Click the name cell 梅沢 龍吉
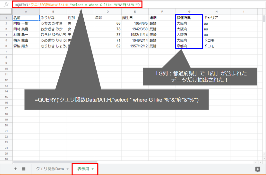The height and width of the screenshot is (175, 266). pyautogui.click(x=26, y=40)
